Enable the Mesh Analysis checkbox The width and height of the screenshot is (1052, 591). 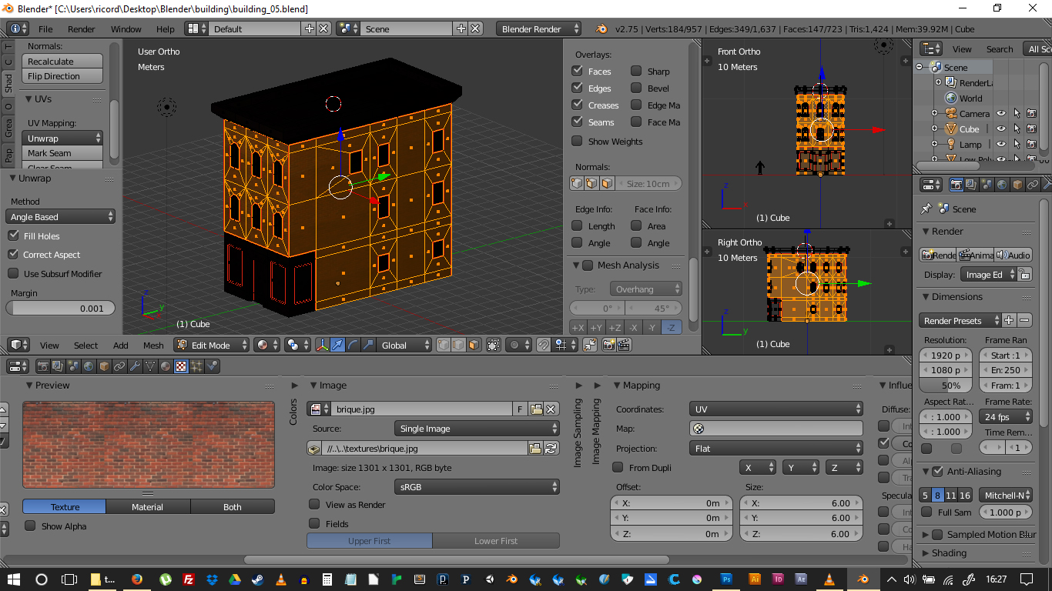(x=589, y=265)
